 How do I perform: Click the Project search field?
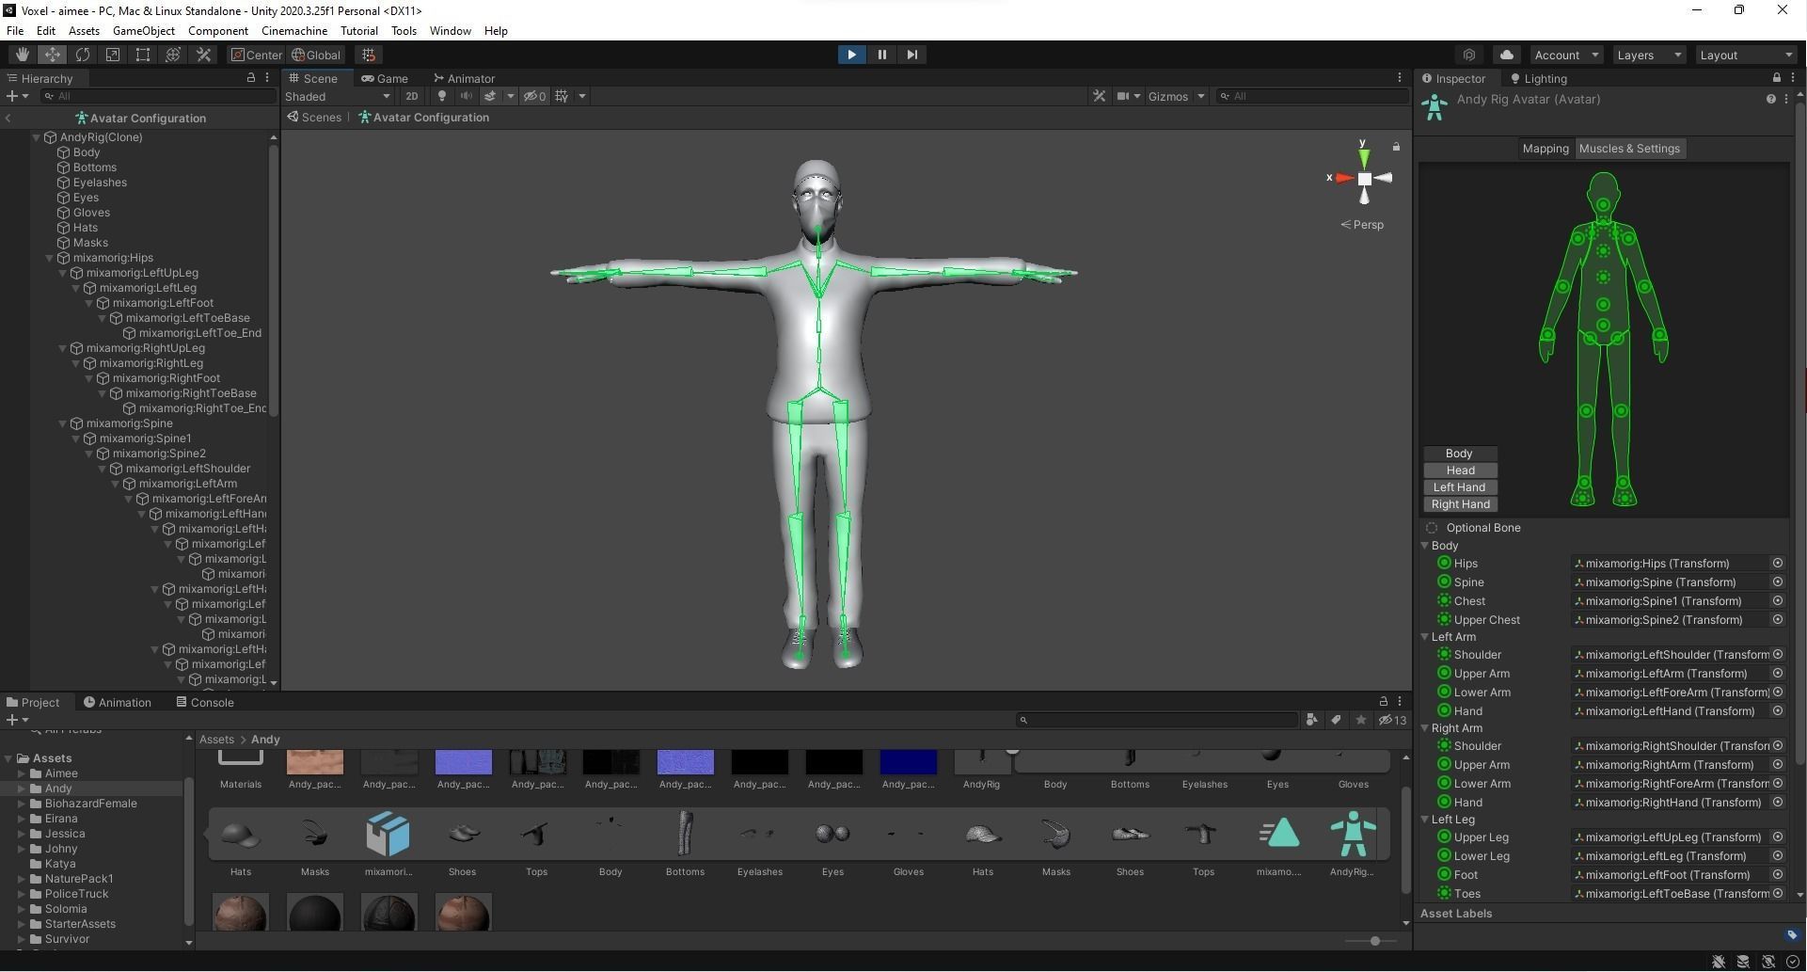[1157, 720]
